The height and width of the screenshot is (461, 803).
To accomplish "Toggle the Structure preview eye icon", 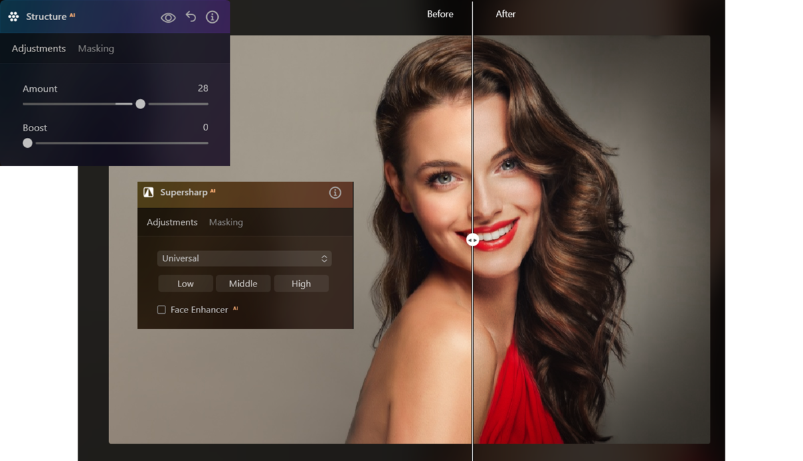I will (168, 17).
